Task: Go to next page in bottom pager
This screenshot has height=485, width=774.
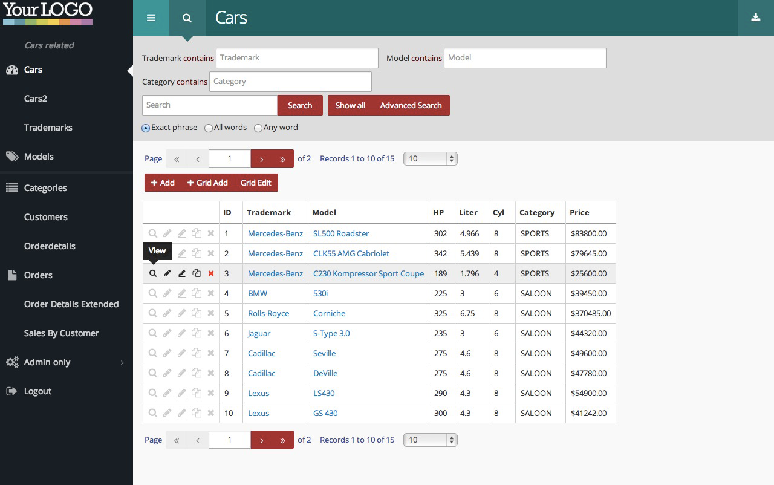Action: point(261,440)
